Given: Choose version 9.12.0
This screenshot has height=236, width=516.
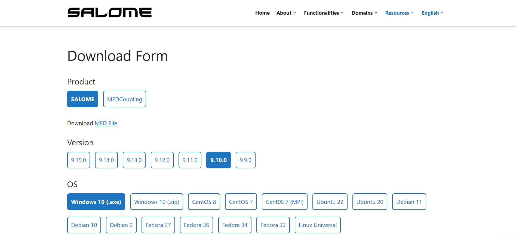Looking at the screenshot, I should coord(162,160).
